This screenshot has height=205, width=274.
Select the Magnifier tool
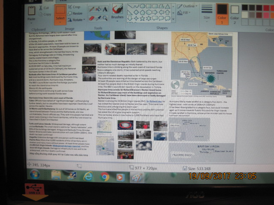(105, 18)
